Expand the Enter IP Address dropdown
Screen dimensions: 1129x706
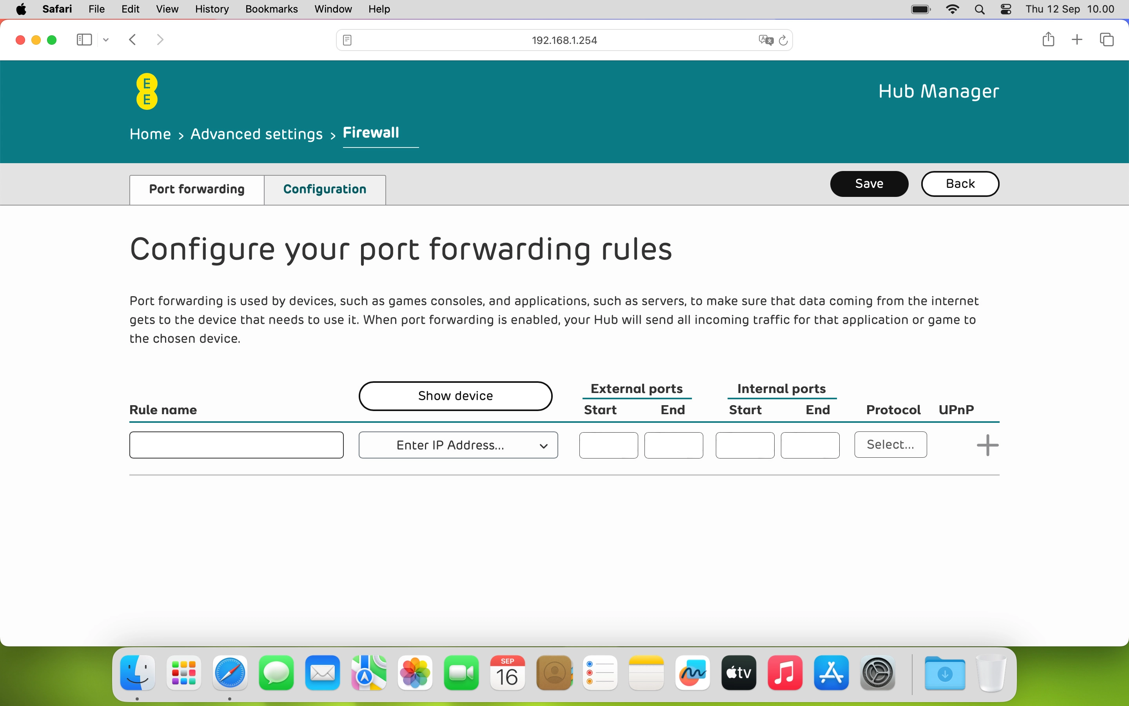point(457,445)
